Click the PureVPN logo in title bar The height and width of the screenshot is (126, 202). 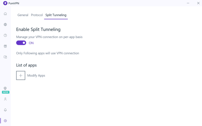[5, 3]
